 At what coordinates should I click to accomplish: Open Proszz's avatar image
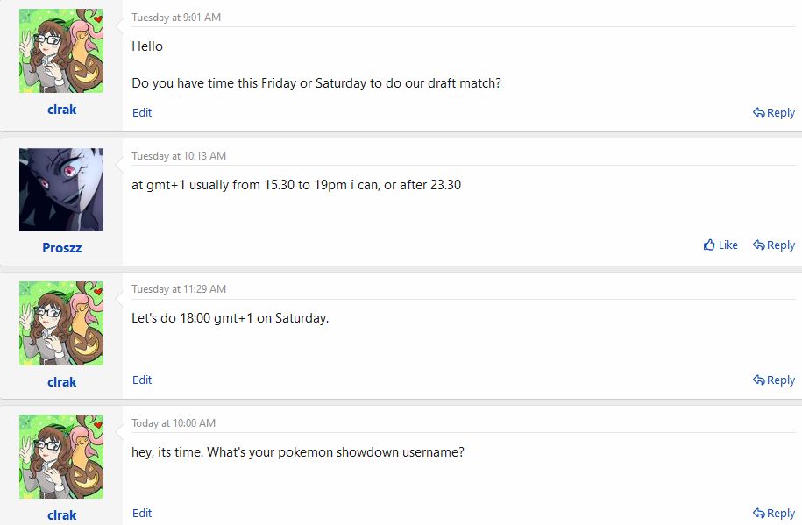(x=61, y=189)
